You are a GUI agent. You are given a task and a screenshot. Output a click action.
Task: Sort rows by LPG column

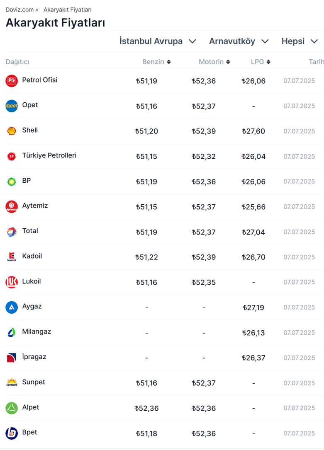click(x=261, y=62)
